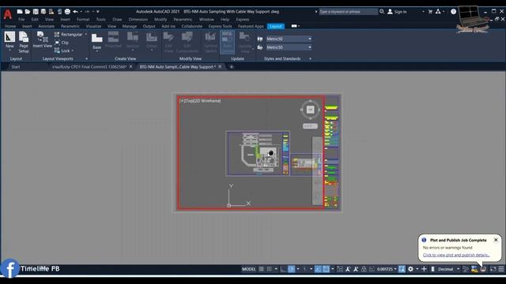The width and height of the screenshot is (506, 284).
Task: Open the Help question mark icon
Action: [x=453, y=12]
